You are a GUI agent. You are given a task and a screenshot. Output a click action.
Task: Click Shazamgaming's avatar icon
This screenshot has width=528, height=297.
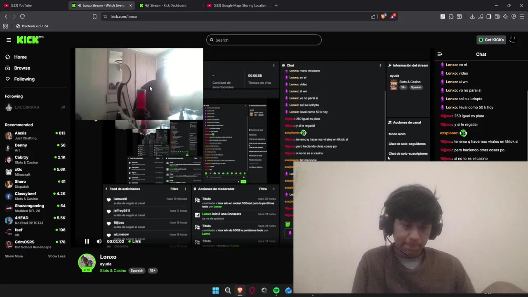coord(9,208)
